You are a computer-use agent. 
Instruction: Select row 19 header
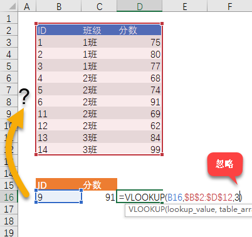pyautogui.click(x=9, y=232)
